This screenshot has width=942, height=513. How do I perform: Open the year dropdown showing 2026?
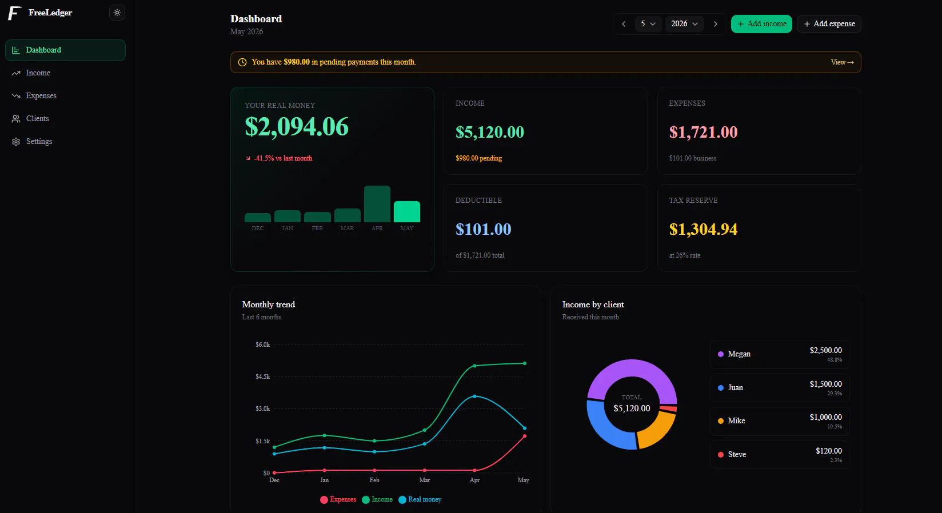pyautogui.click(x=685, y=24)
